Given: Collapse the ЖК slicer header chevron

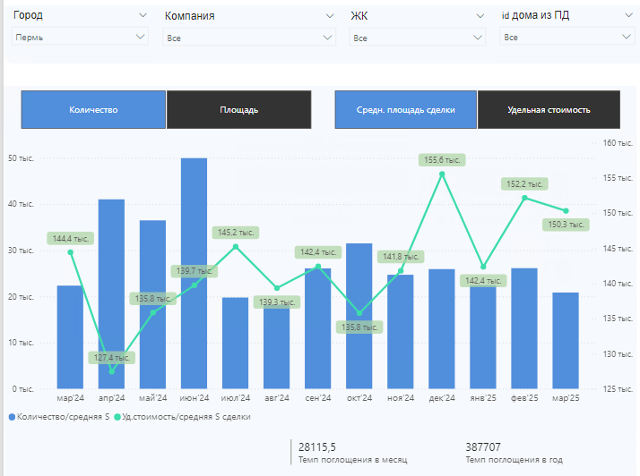Looking at the screenshot, I should [x=480, y=16].
